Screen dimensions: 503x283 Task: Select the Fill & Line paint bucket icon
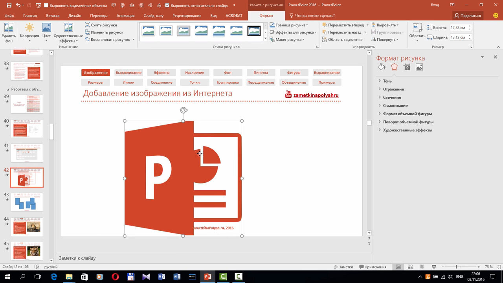(382, 67)
